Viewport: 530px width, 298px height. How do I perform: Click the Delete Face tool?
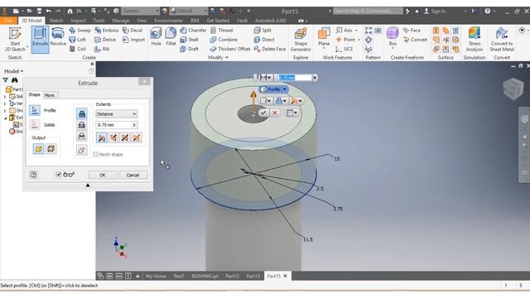270,49
